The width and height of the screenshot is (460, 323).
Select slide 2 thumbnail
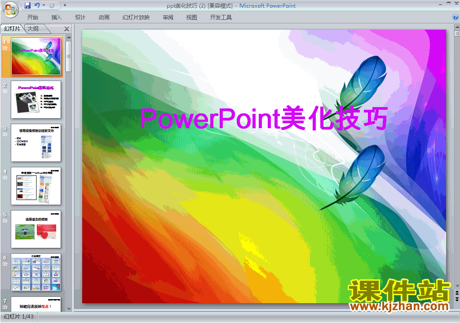pyautogui.click(x=36, y=99)
